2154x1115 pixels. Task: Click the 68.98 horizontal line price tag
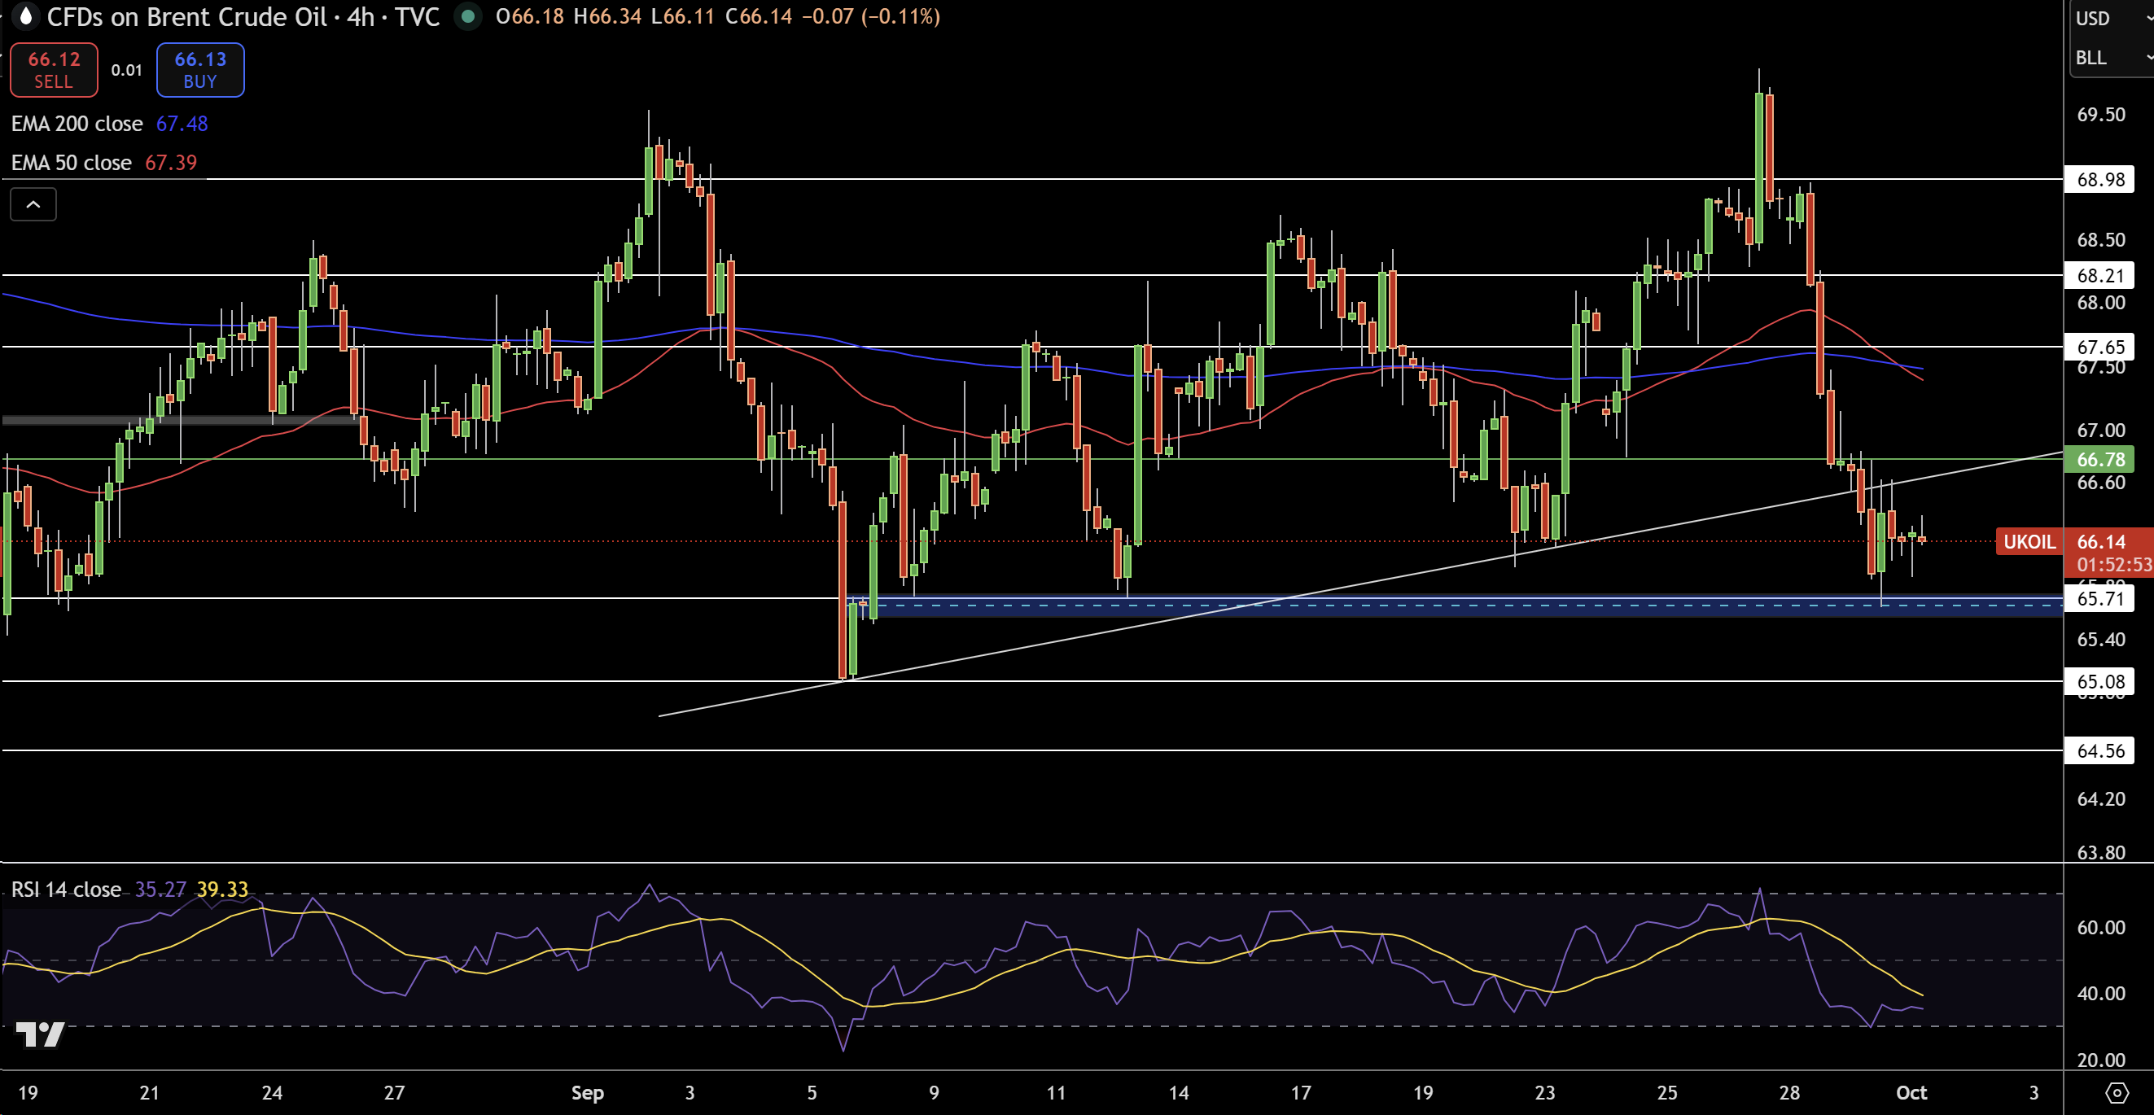point(2099,180)
